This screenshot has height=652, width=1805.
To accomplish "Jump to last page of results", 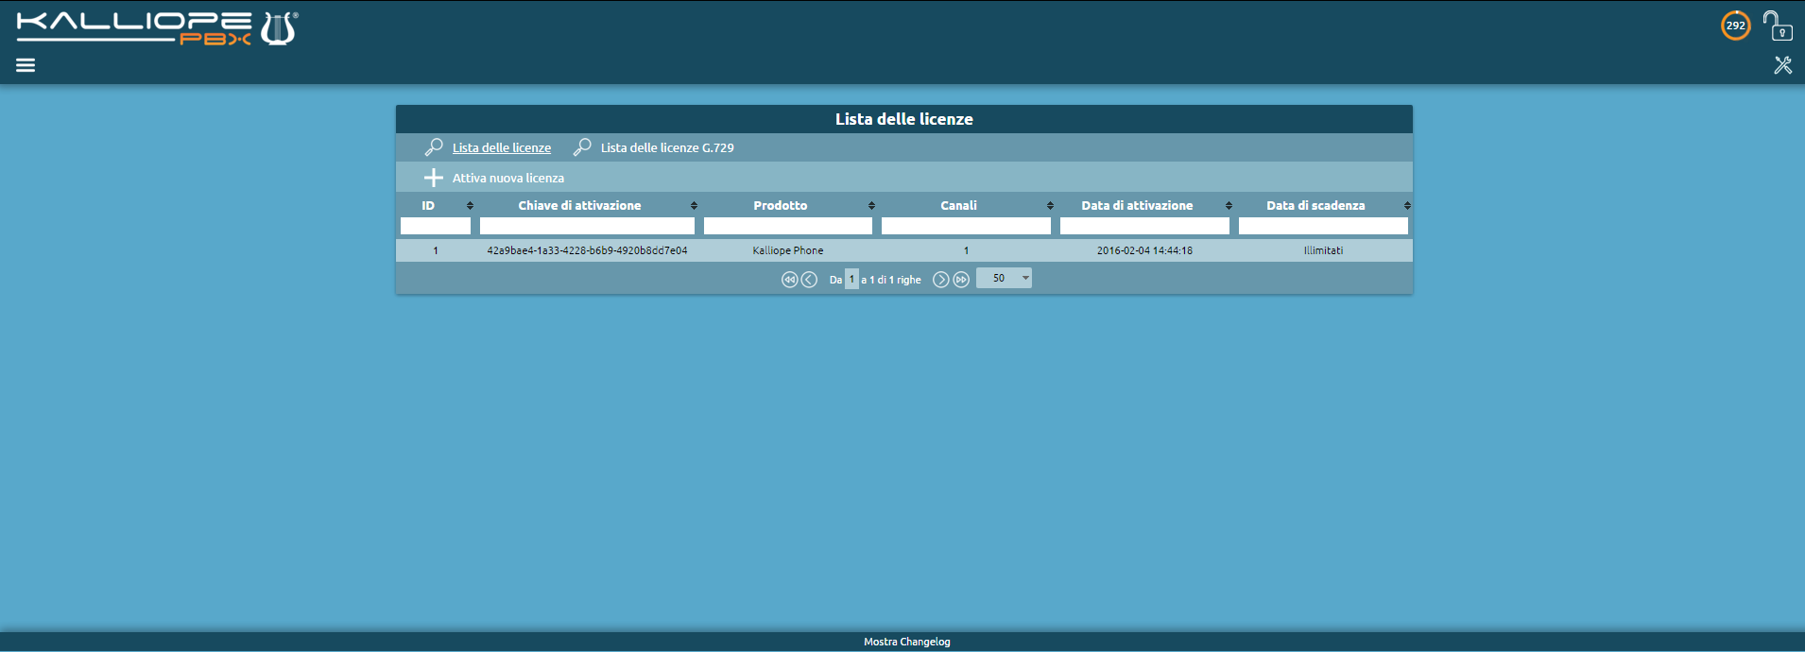I will click(961, 280).
